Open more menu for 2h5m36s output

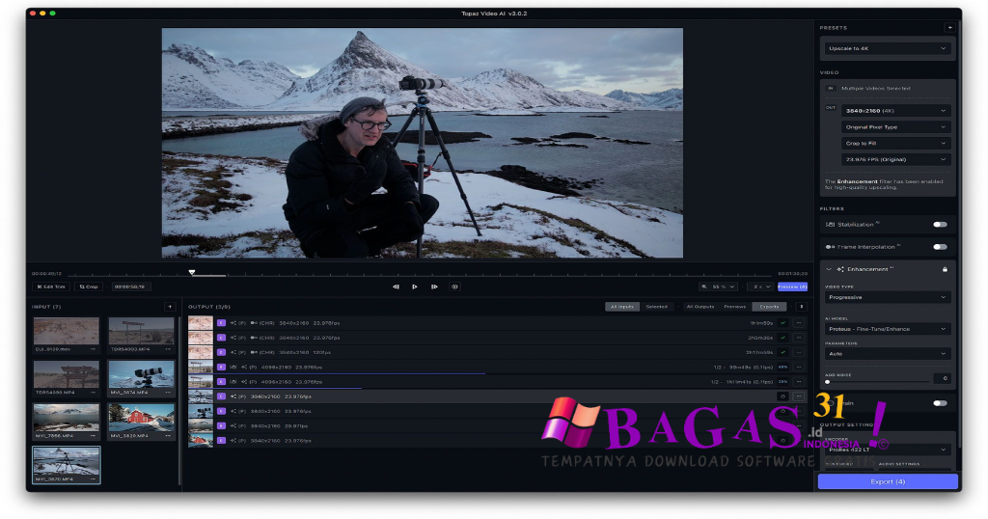coord(799,338)
